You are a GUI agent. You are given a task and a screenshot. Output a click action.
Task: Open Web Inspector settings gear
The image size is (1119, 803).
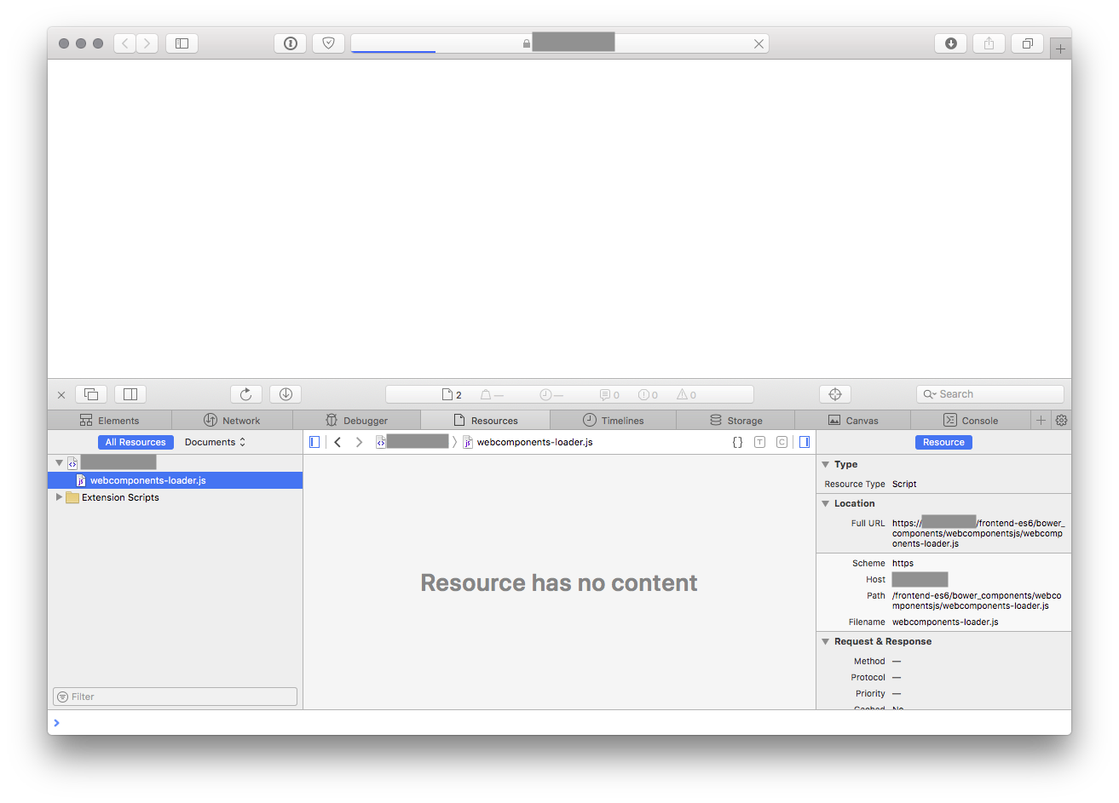pyautogui.click(x=1061, y=420)
